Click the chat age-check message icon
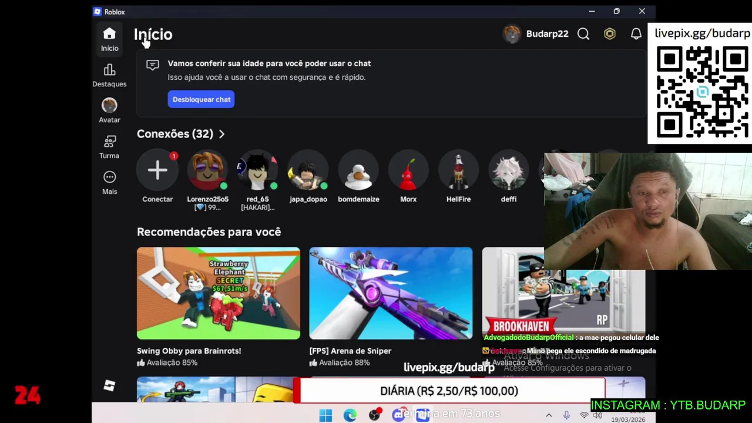Image resolution: width=752 pixels, height=423 pixels. point(153,65)
